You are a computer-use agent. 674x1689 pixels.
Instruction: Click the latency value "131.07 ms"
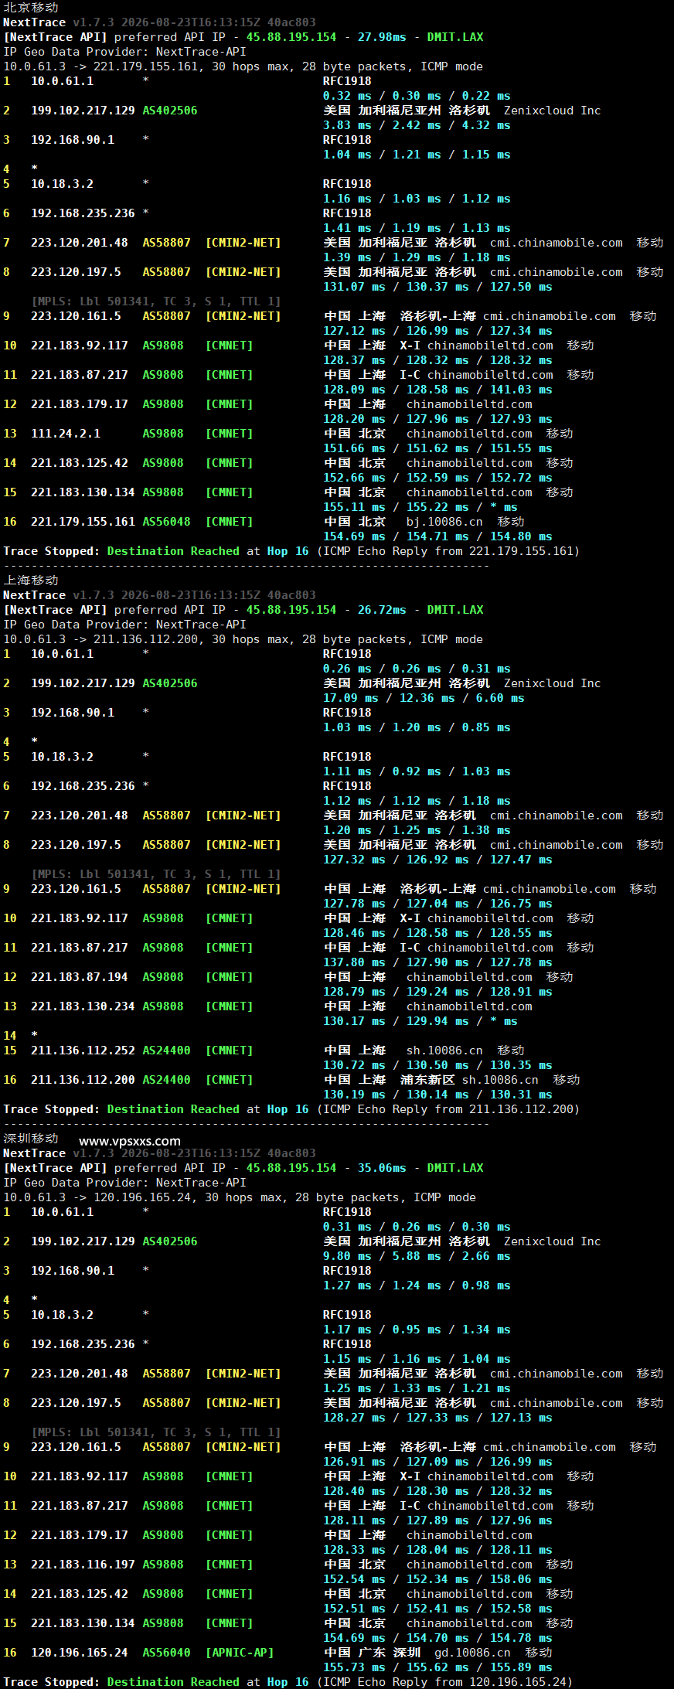[354, 287]
